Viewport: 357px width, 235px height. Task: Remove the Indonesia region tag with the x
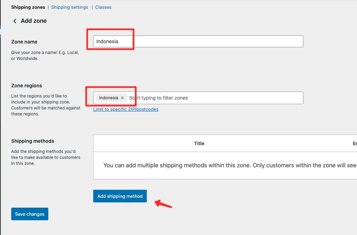point(122,98)
